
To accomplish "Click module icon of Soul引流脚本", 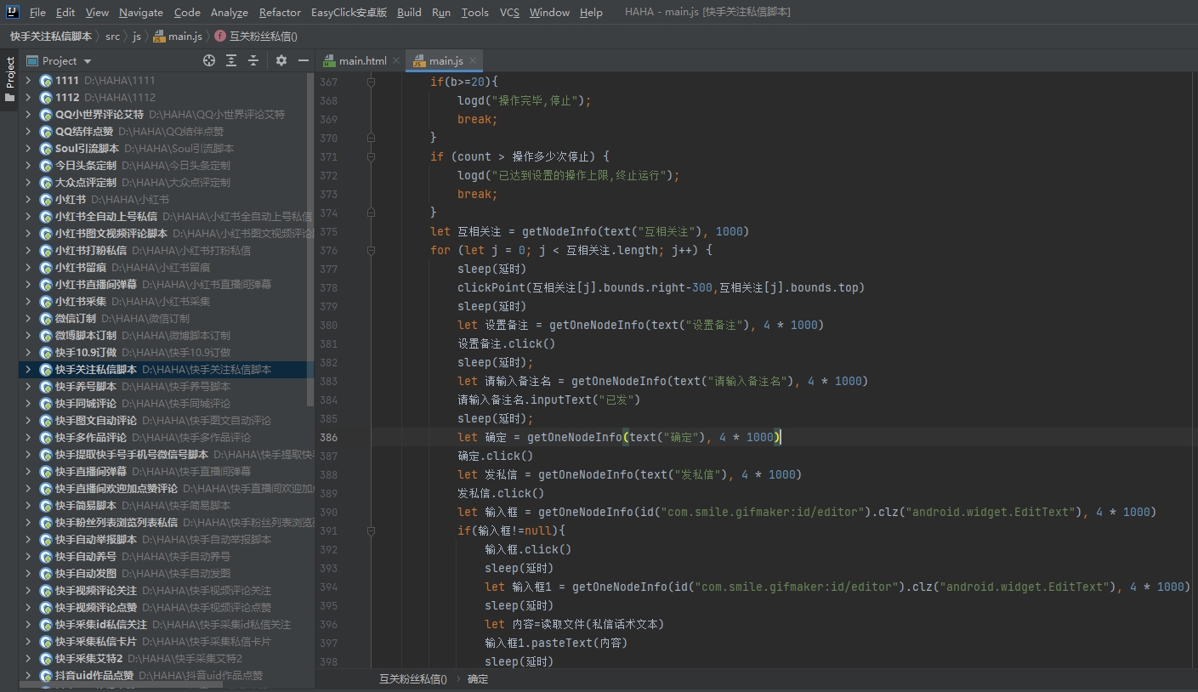I will 46,149.
